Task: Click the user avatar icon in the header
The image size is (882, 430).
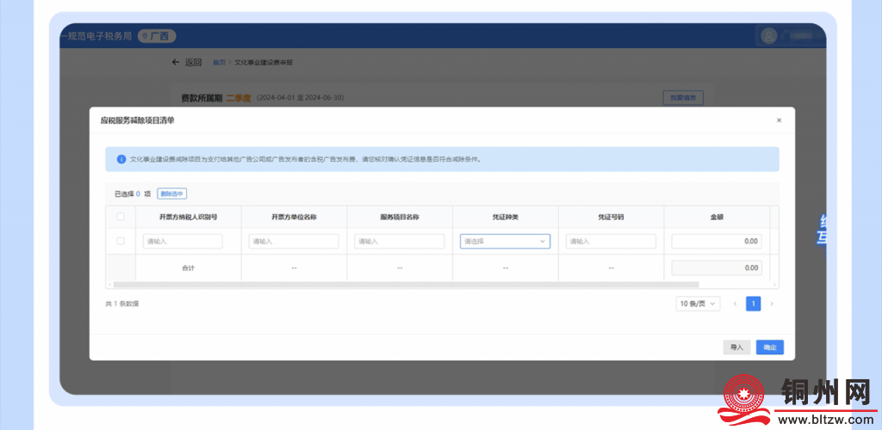Action: tap(768, 36)
